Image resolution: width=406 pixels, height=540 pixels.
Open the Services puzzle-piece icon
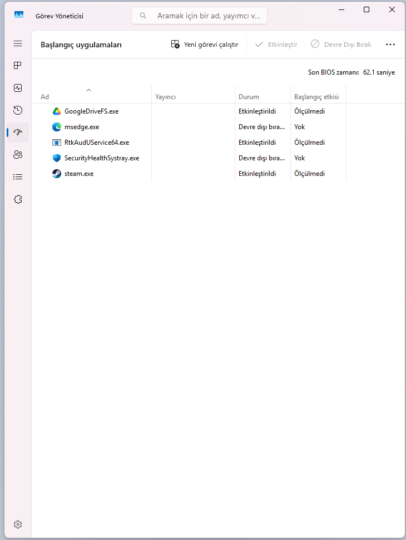click(x=18, y=199)
